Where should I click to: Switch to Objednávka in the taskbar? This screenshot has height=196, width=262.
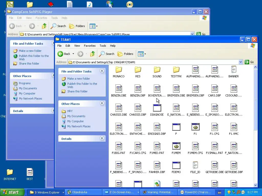pos(83,192)
